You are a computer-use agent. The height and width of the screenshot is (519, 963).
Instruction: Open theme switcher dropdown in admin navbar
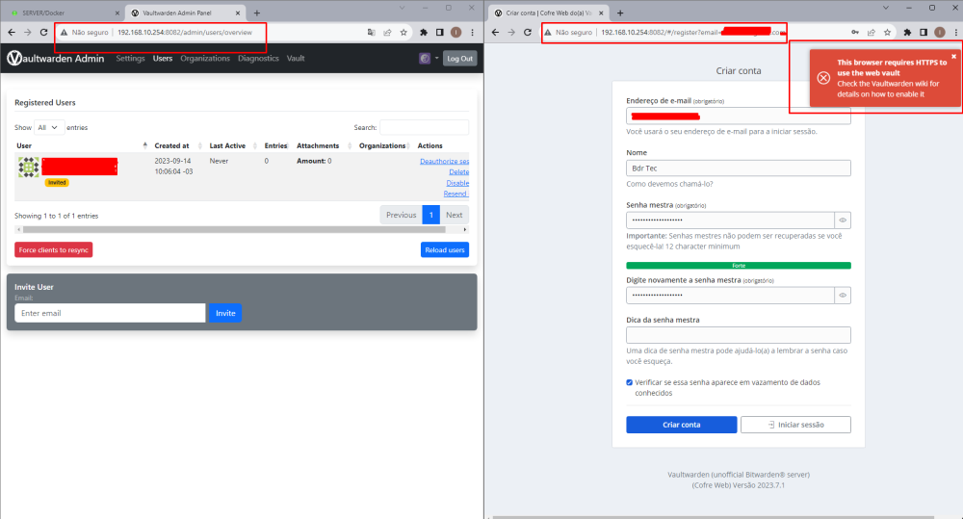tap(429, 59)
